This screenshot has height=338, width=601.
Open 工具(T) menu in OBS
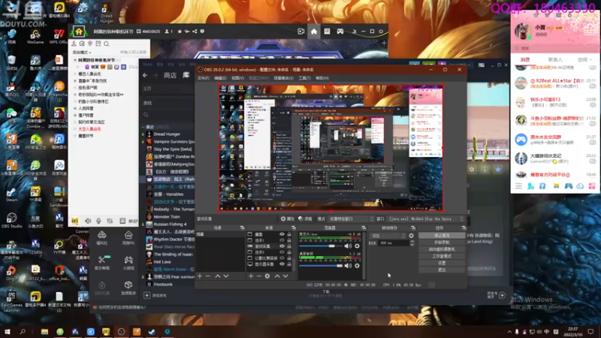click(x=305, y=78)
